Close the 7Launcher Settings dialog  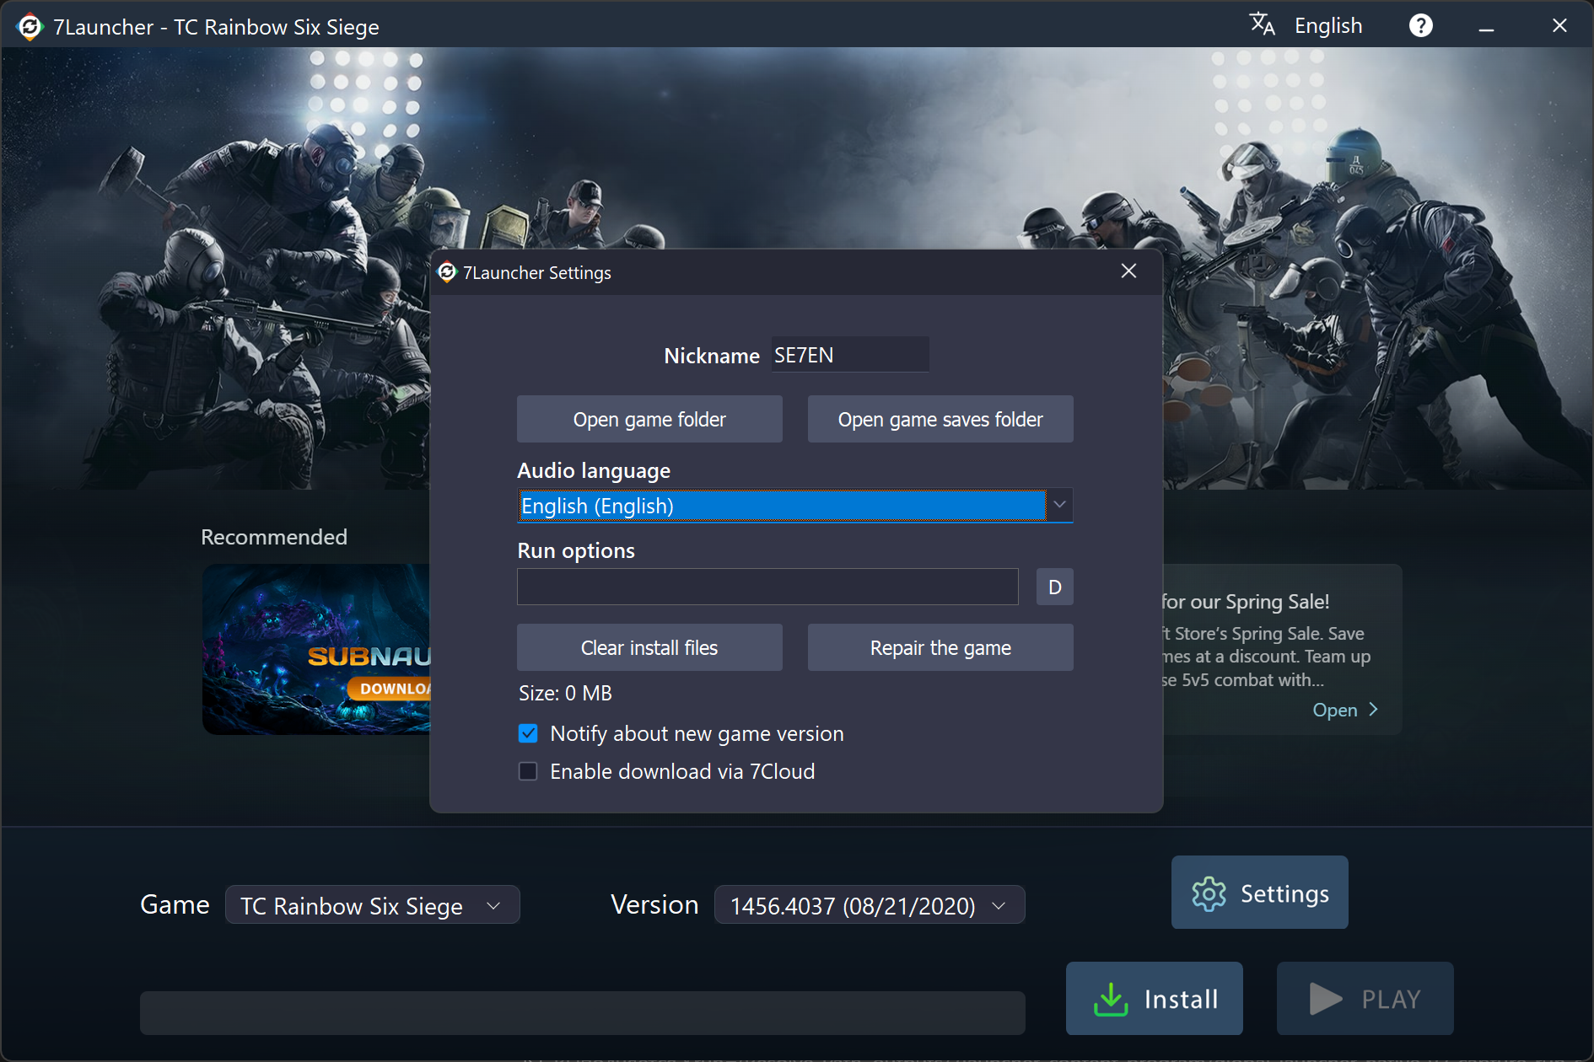click(1128, 271)
